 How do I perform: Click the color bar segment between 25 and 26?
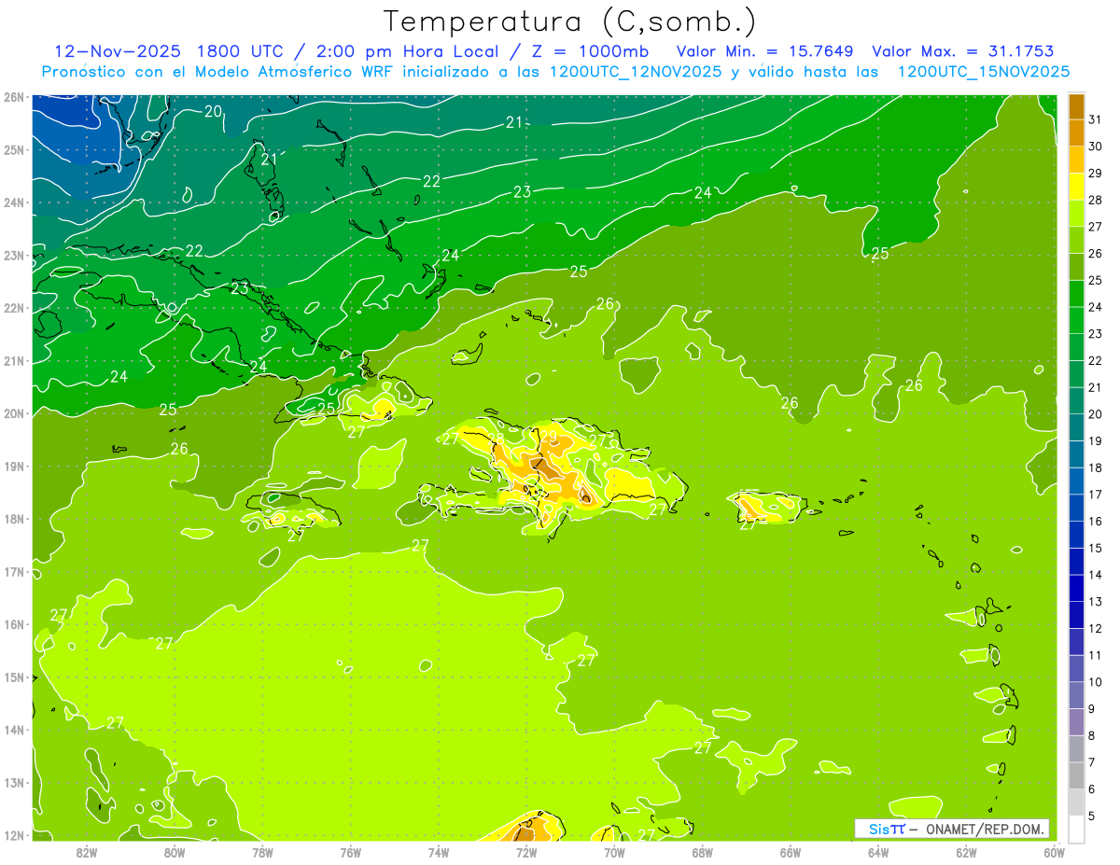coord(1076,267)
